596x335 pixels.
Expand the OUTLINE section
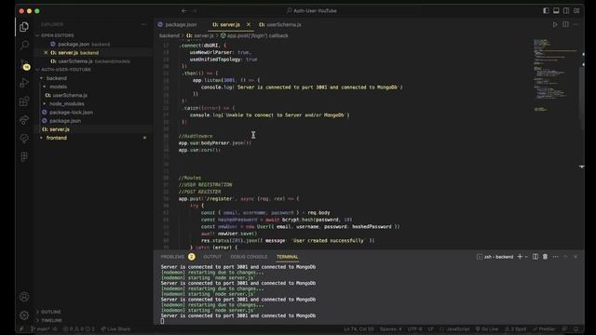coord(50,312)
